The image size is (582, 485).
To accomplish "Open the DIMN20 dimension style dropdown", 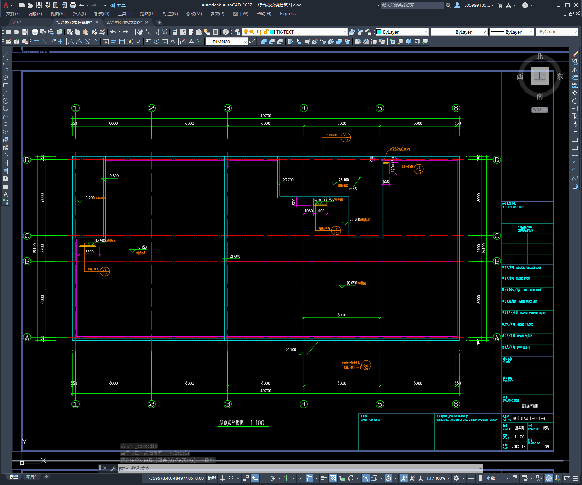I will 245,41.
